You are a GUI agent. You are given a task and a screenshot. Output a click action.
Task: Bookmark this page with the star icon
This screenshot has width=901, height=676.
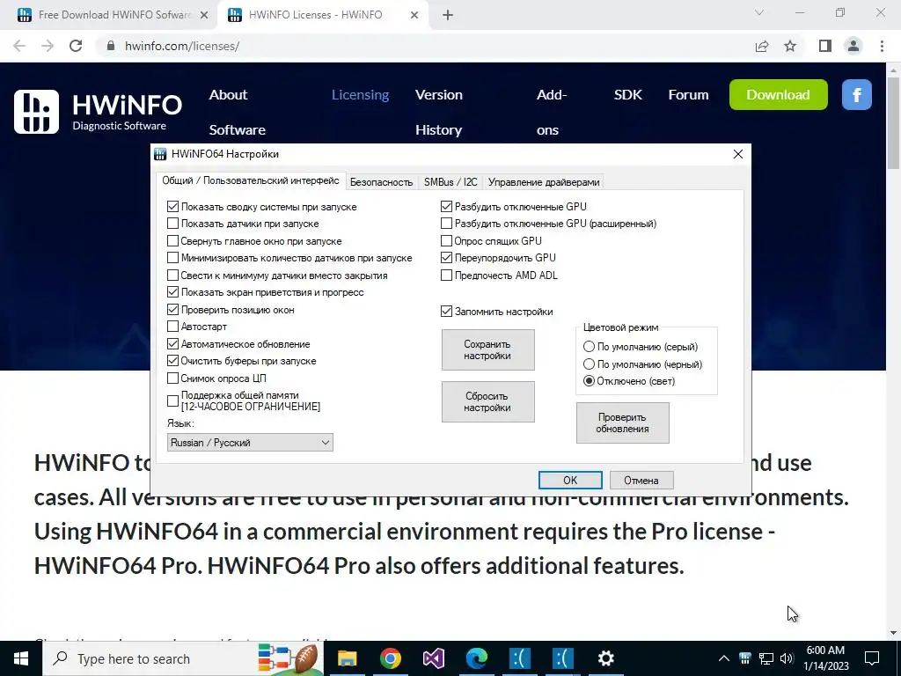(x=790, y=46)
